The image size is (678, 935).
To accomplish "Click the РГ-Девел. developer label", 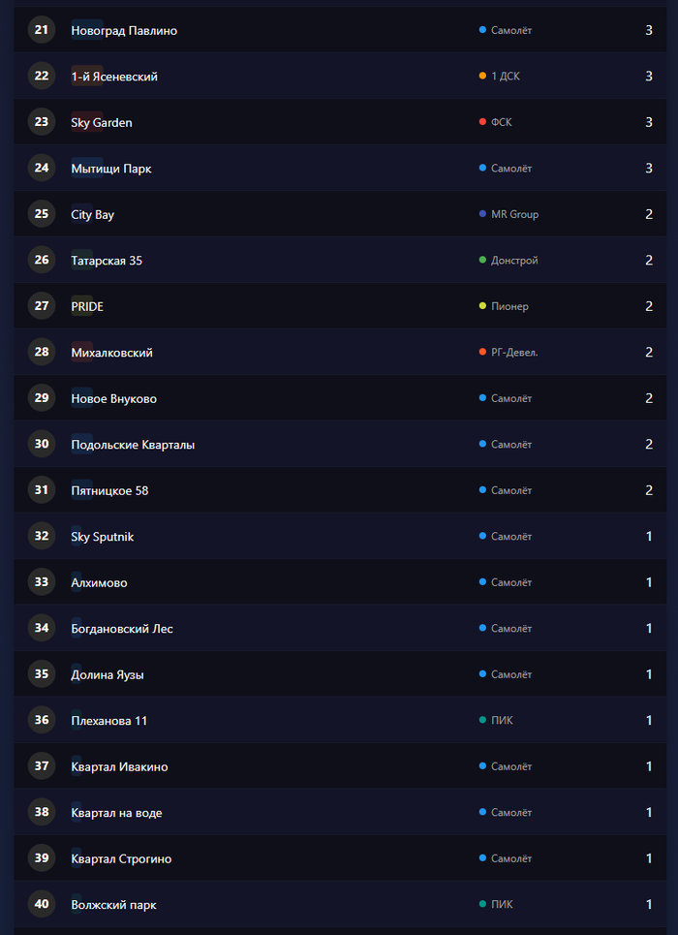I will [514, 353].
